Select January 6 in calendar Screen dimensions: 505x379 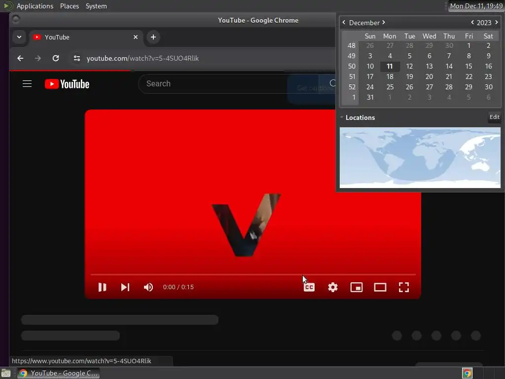(488, 97)
